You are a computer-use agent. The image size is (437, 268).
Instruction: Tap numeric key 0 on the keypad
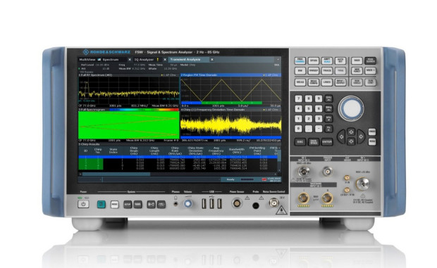[x=298, y=129]
